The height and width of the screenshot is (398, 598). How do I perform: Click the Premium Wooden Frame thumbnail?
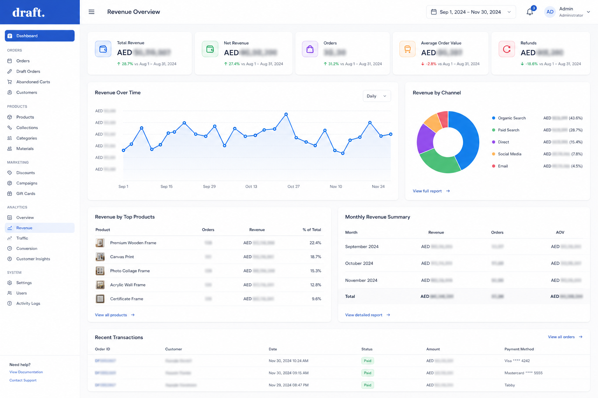[100, 243]
